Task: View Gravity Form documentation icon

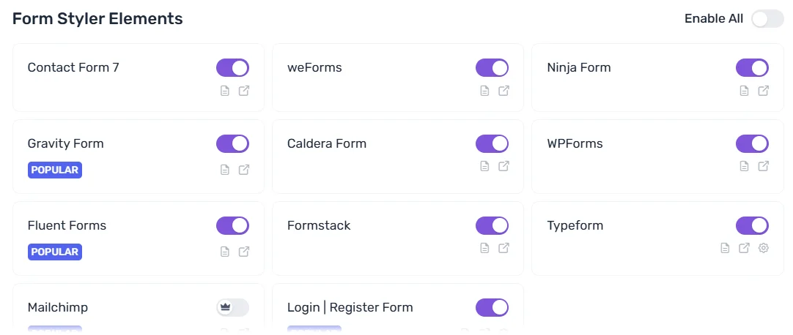Action: click(225, 170)
